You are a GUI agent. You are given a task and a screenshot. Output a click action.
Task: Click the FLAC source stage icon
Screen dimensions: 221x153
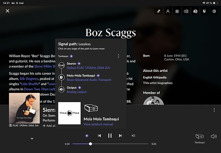(x=61, y=65)
